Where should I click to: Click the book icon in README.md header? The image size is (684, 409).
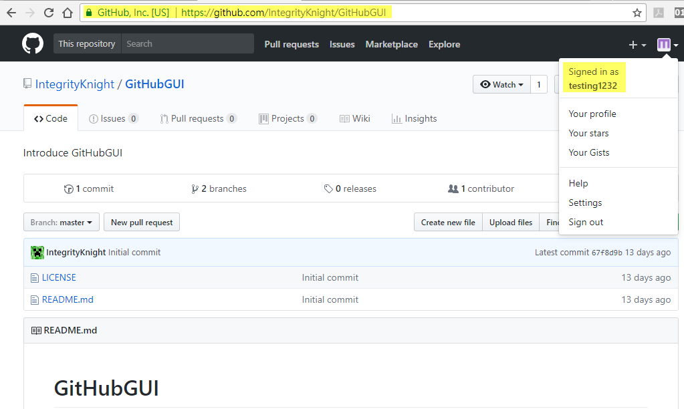tap(36, 331)
